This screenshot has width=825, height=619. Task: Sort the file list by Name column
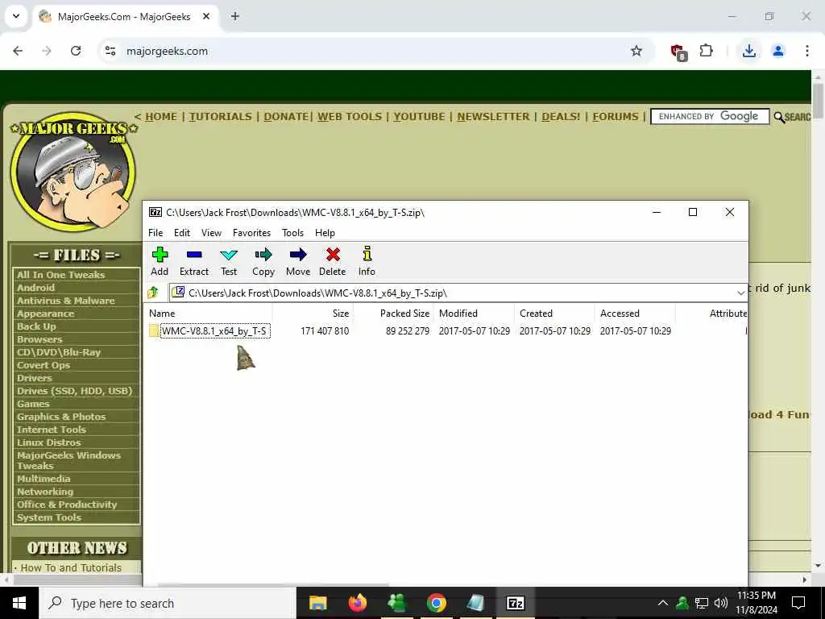162,314
